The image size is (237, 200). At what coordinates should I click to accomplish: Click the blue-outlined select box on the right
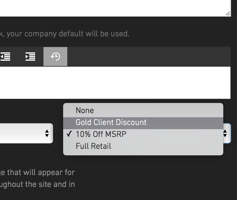click(227, 133)
